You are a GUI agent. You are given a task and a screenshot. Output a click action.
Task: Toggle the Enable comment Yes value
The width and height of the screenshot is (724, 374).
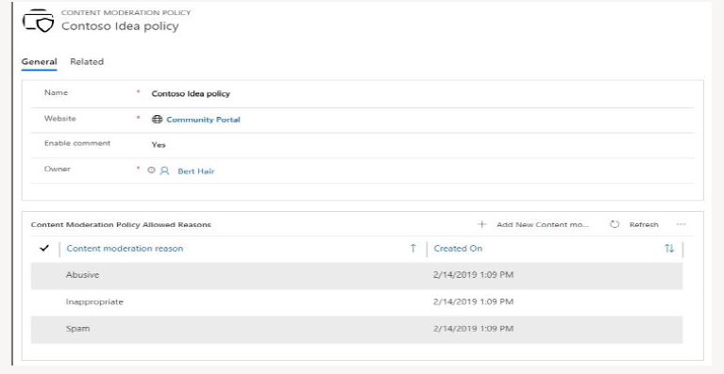[159, 145]
